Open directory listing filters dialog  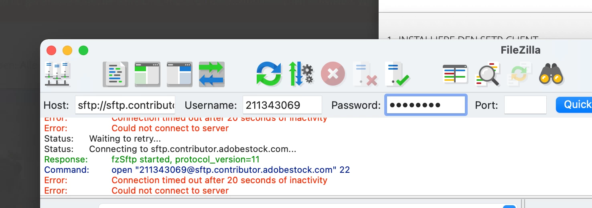pos(455,74)
